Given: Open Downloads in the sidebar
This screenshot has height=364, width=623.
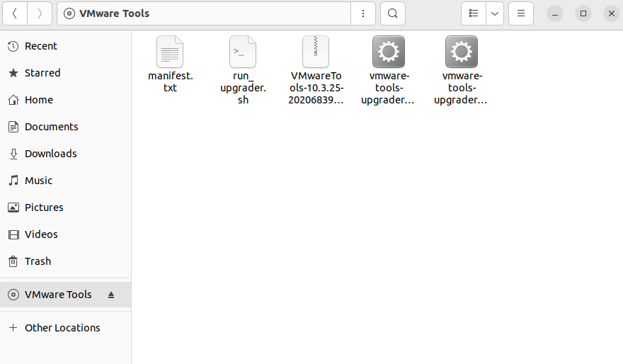Looking at the screenshot, I should click(66, 154).
